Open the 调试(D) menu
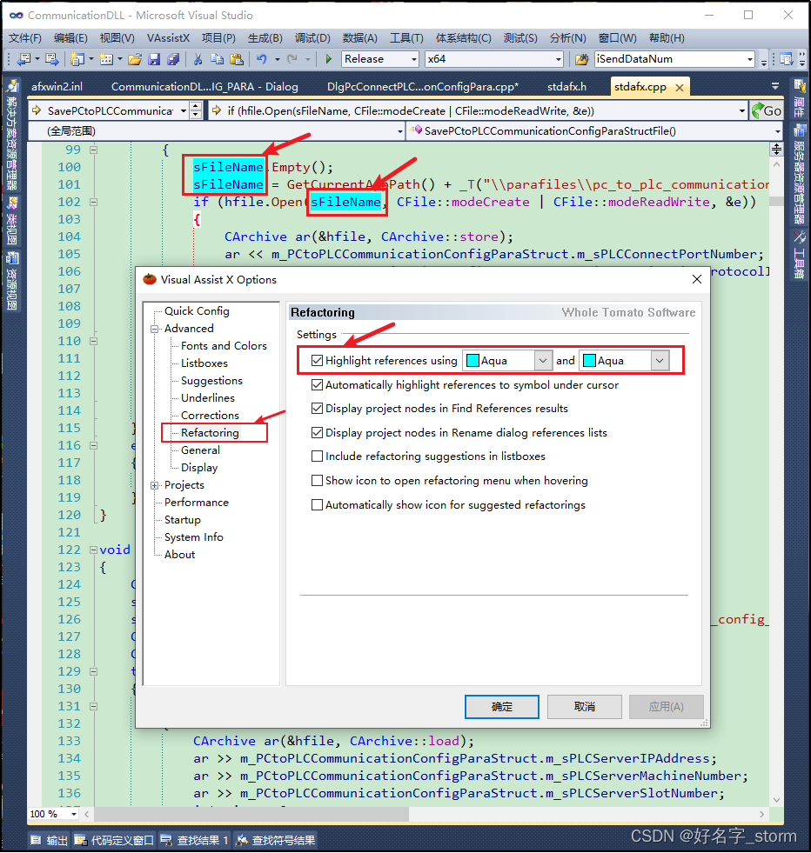The height and width of the screenshot is (853, 811). (312, 38)
